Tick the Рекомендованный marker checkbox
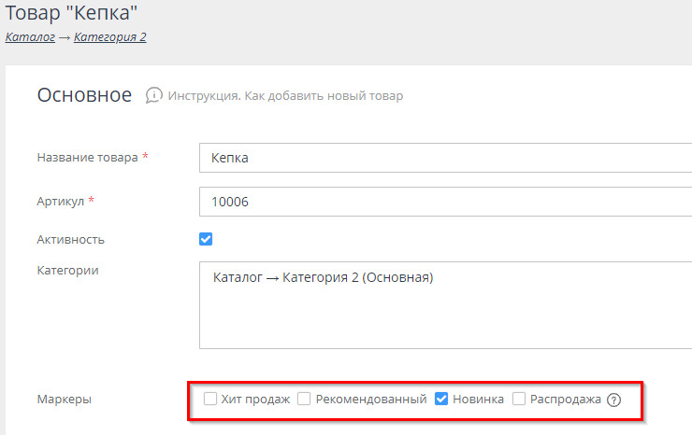The width and height of the screenshot is (692, 435). coord(304,399)
